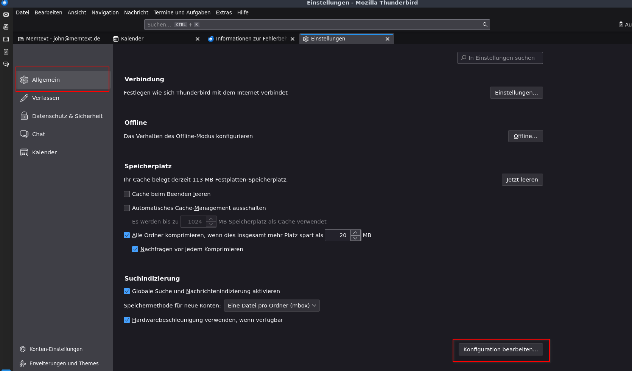Select the Chat settings category
Image resolution: width=632 pixels, height=371 pixels.
[62, 134]
